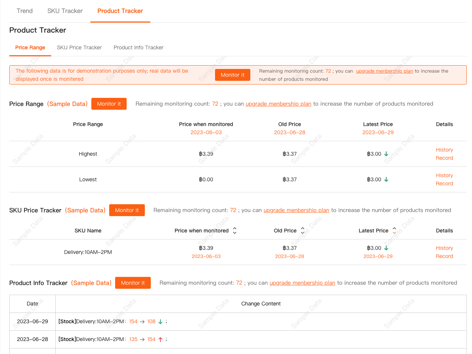The height and width of the screenshot is (354, 472).
Task: Switch to the Trend tab
Action: pyautogui.click(x=25, y=11)
